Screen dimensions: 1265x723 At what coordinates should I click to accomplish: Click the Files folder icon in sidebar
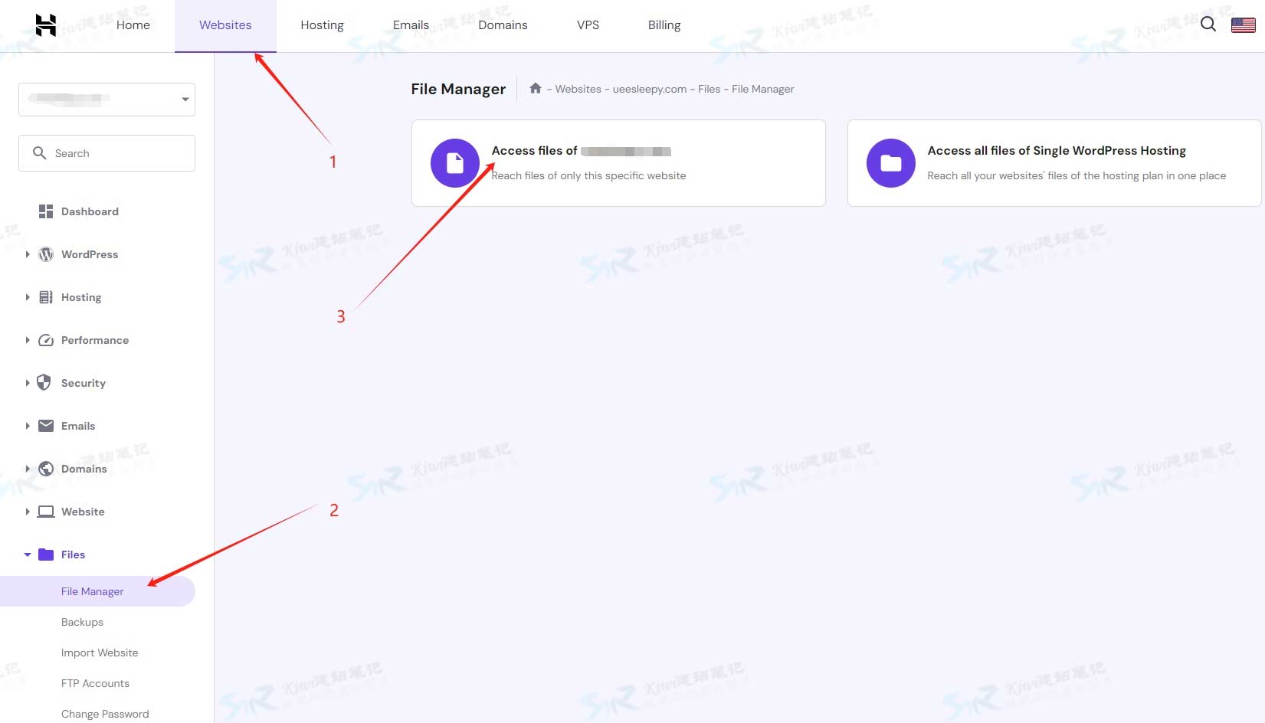point(46,555)
